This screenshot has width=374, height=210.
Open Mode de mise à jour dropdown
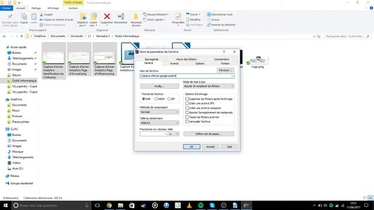209,86
